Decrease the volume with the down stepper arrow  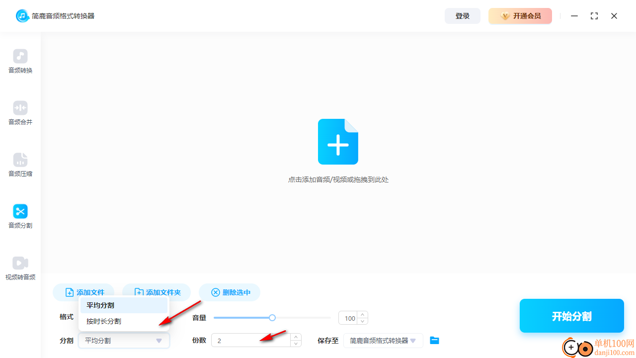[x=363, y=321]
